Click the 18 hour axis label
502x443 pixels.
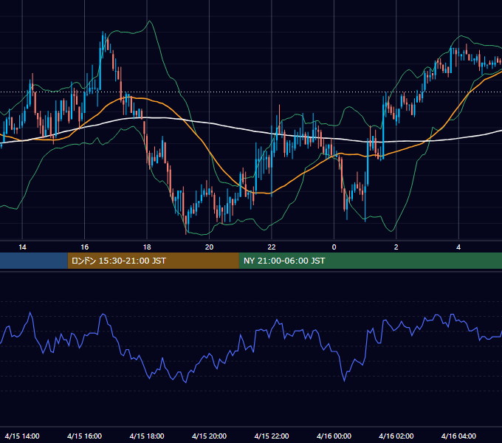tap(147, 247)
